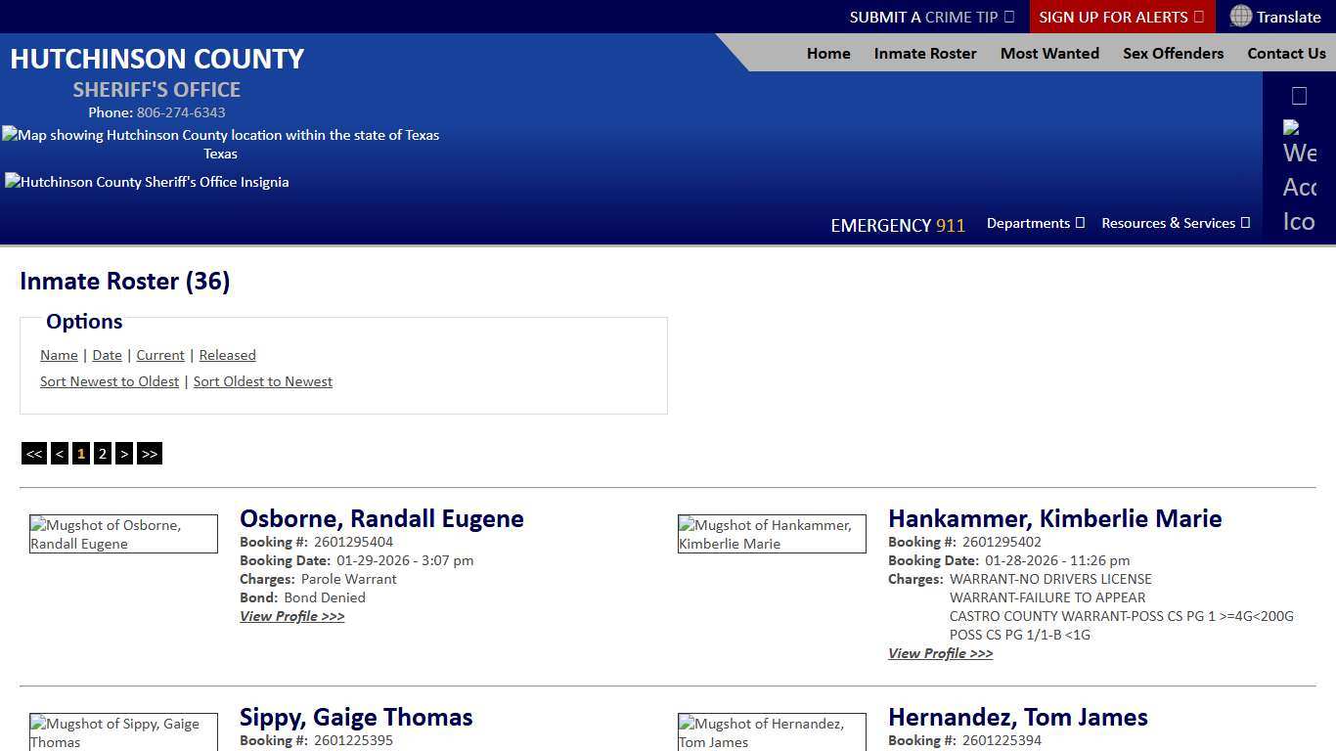Go back one page with the single arrow
Screen dimensions: 1336x751
[60, 453]
